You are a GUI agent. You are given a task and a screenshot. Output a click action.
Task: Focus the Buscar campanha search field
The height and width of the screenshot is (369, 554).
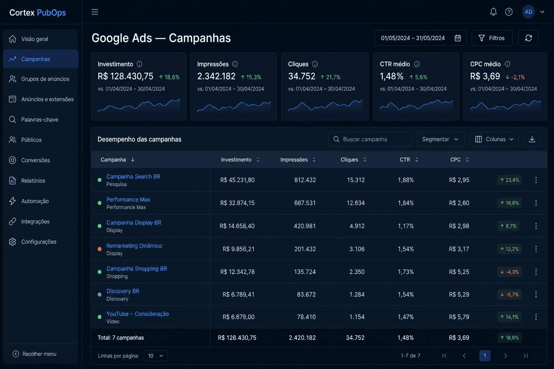[x=370, y=139]
